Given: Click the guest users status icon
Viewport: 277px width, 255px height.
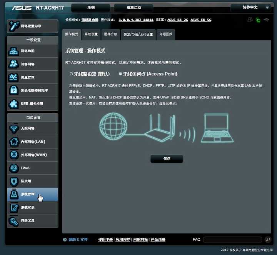Looking at the screenshot, I should (250, 20).
